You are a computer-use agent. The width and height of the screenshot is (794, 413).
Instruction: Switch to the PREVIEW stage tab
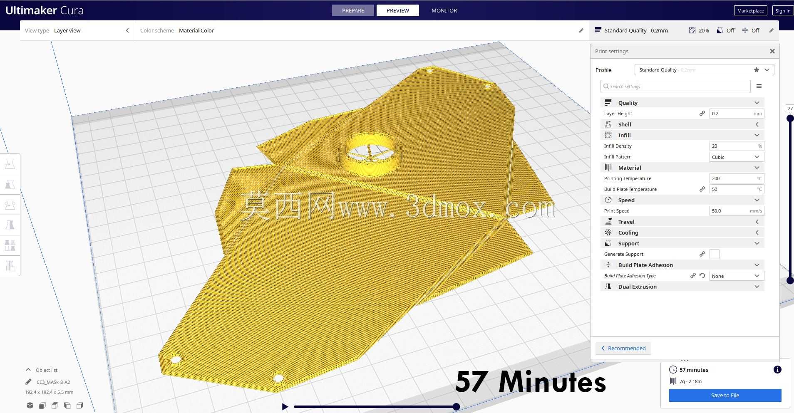coord(397,10)
